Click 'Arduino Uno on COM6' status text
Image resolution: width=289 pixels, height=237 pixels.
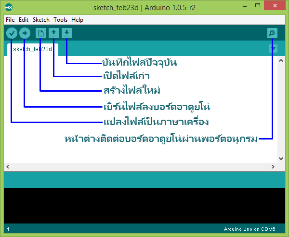point(250,229)
